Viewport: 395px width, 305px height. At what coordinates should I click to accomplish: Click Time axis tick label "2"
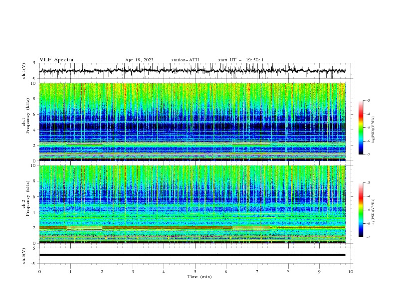[102, 272]
